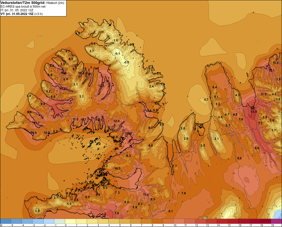Select legend swatch between 4 and 5

click(x=114, y=221)
